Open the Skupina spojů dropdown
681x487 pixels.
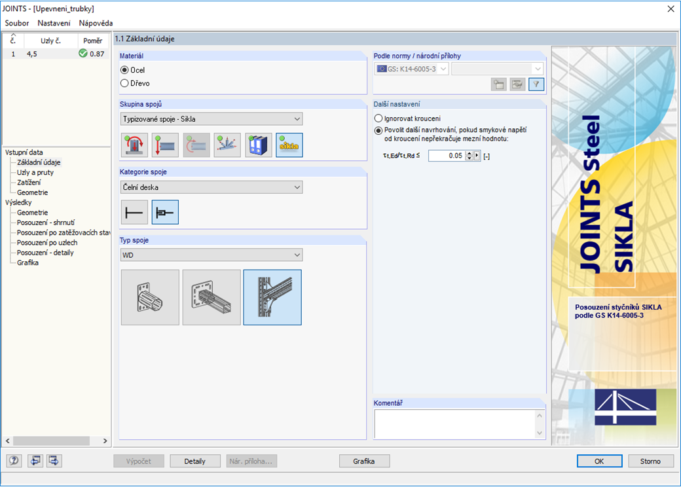point(212,119)
